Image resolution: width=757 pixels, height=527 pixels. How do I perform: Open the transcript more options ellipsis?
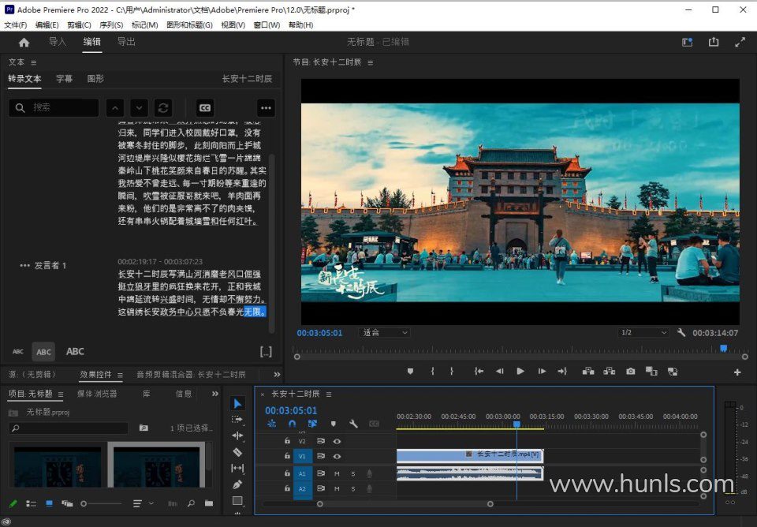(x=266, y=108)
